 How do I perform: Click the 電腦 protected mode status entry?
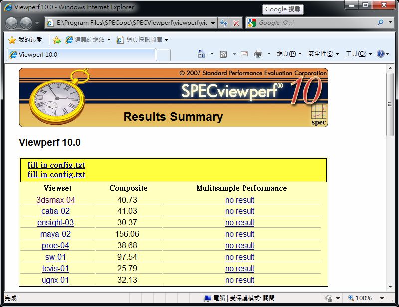pyautogui.click(x=239, y=298)
